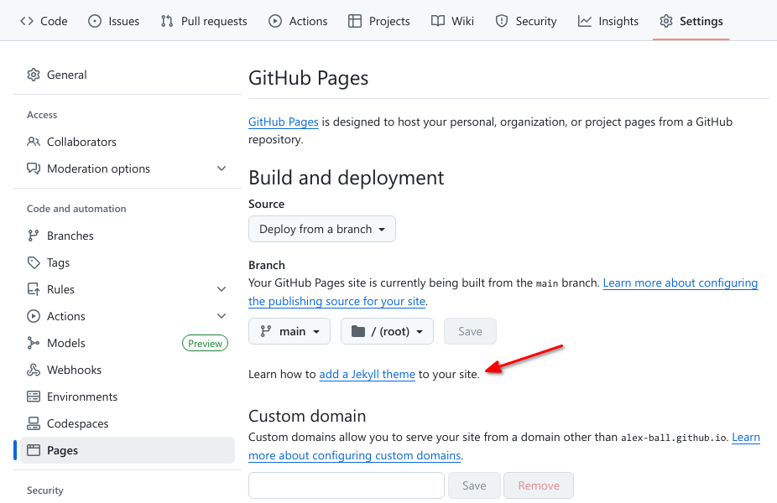Click the Models icon in sidebar
The image size is (777, 503).
[34, 343]
